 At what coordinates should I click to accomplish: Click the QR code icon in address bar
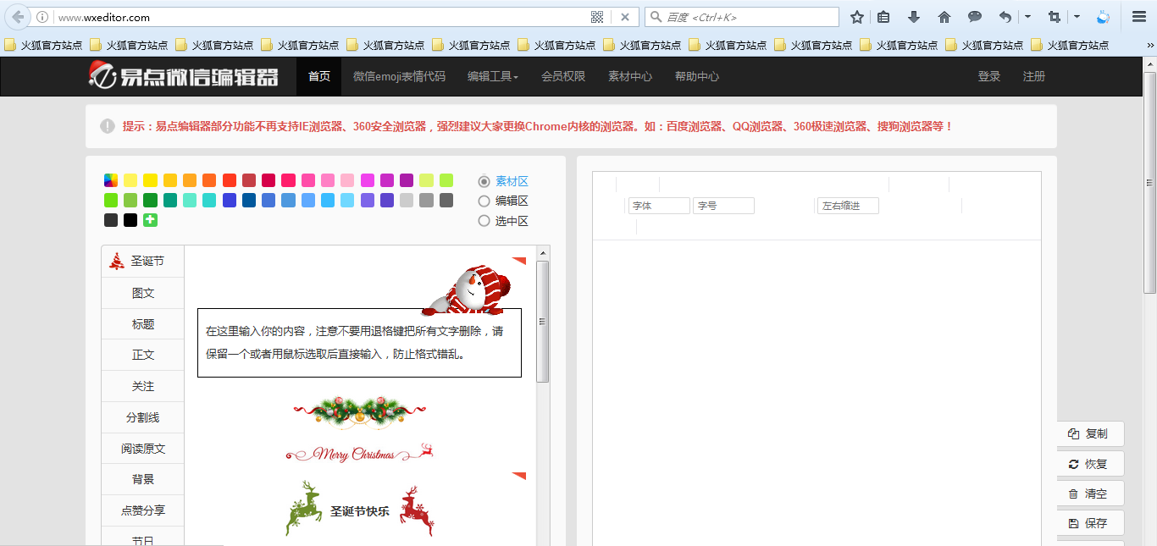point(597,17)
